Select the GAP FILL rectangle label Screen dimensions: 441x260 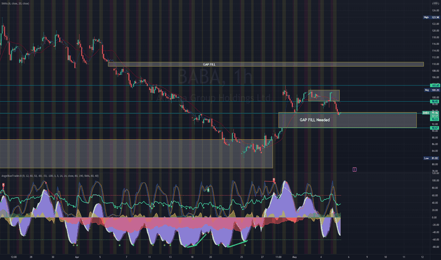(209, 64)
